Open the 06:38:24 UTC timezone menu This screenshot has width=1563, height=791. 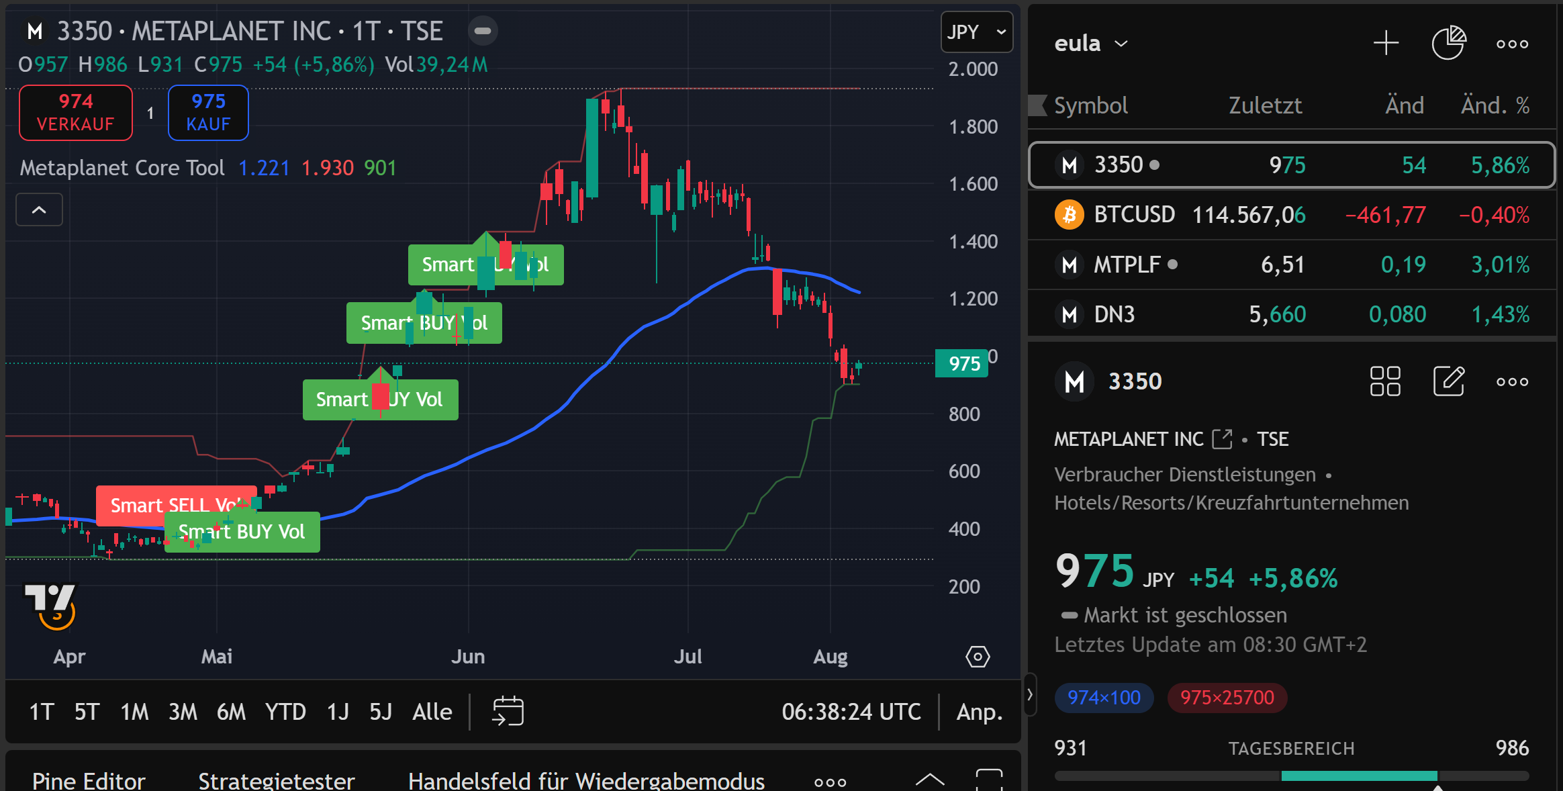click(x=851, y=712)
